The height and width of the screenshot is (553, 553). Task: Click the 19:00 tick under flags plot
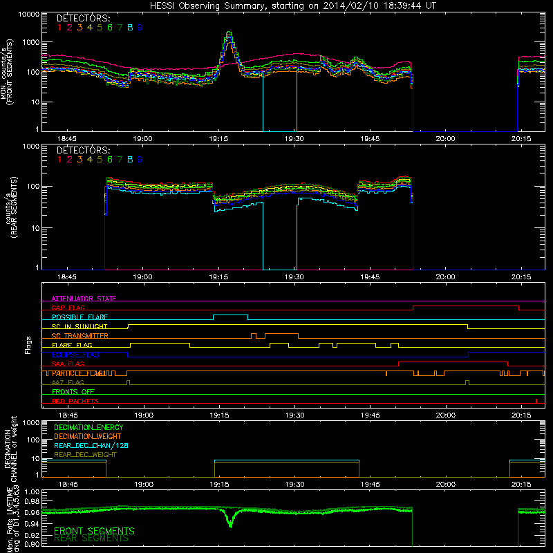click(144, 415)
